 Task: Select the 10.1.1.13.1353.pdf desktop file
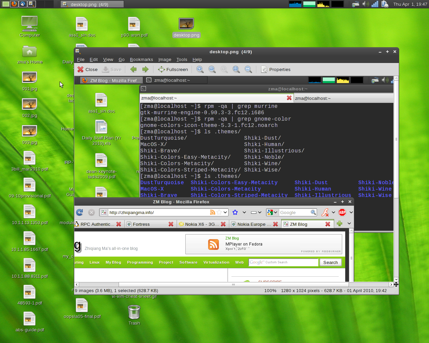(29, 215)
